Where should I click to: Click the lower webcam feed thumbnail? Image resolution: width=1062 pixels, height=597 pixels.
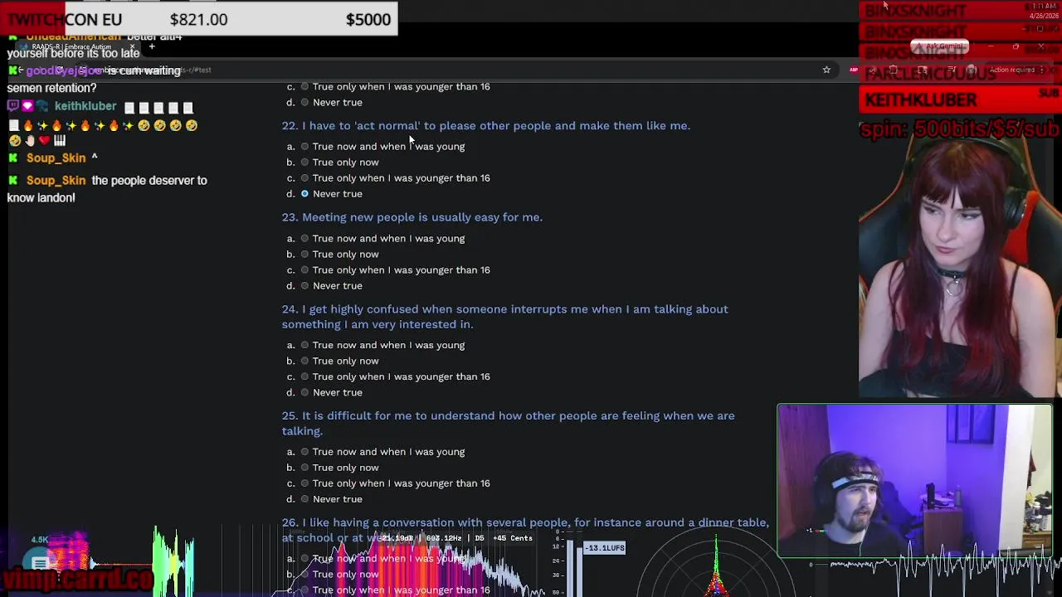click(x=914, y=481)
